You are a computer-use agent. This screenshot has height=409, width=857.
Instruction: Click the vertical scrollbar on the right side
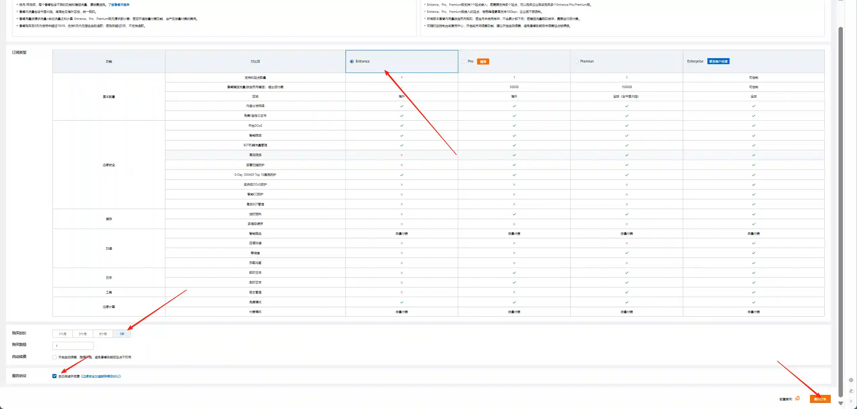(841, 202)
